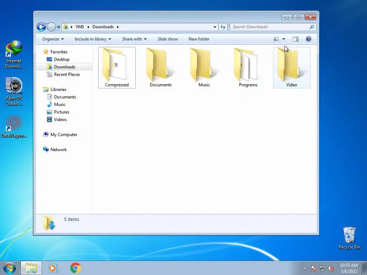Image resolution: width=367 pixels, height=275 pixels.
Task: Start the Slide show
Action: (x=168, y=39)
